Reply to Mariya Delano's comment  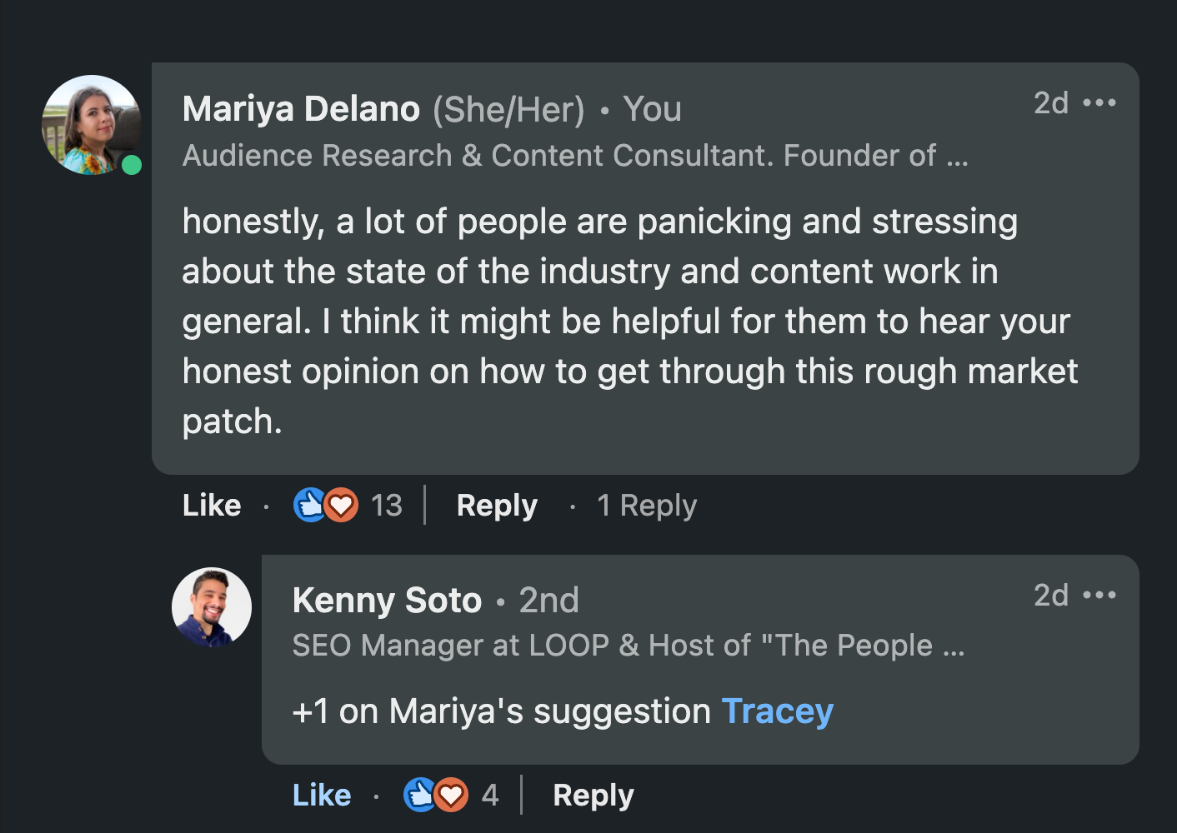coord(496,505)
